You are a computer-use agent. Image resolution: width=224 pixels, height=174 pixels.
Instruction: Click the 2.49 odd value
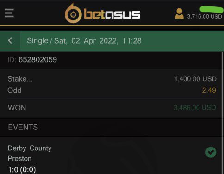(209, 90)
